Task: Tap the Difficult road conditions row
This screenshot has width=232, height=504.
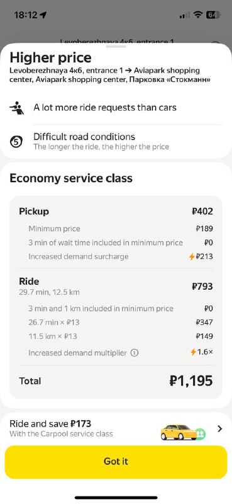Action: pos(116,141)
